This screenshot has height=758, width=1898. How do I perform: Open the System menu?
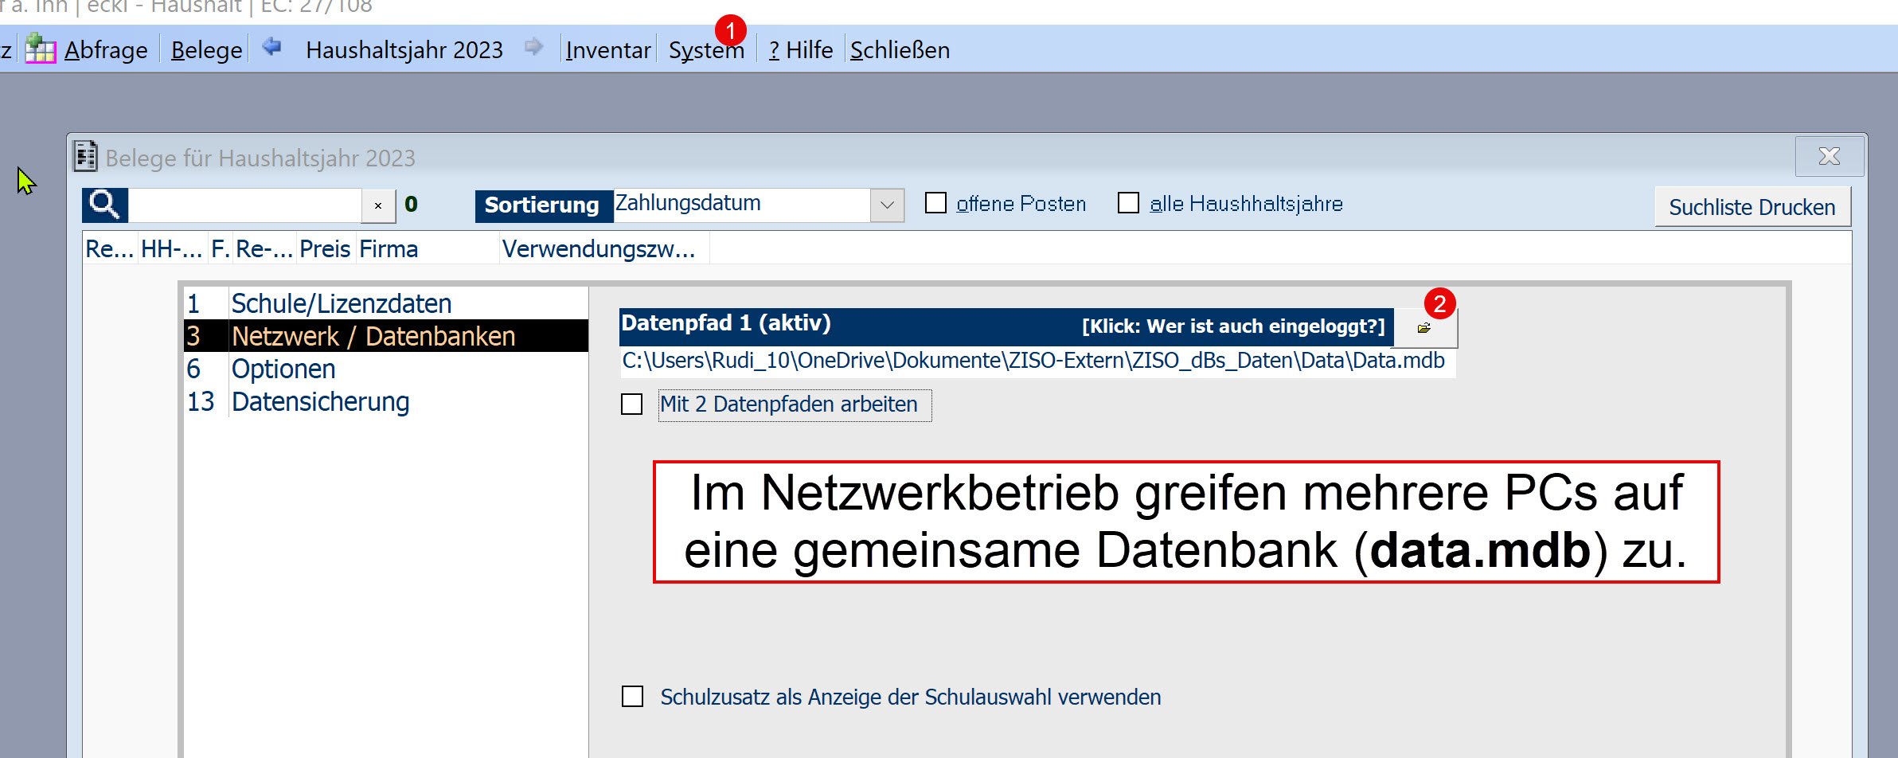coord(706,50)
